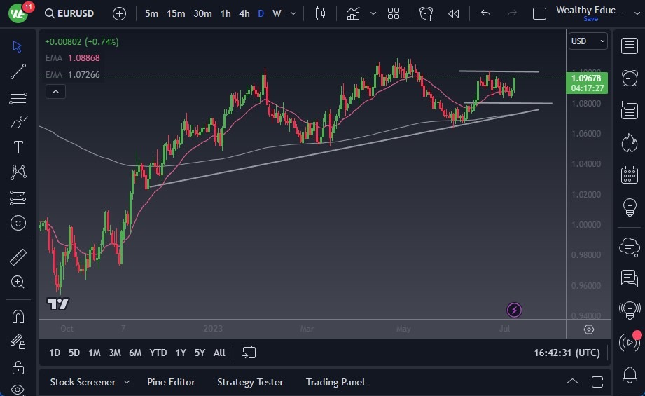Click the Zoom In magnifier tool
Image resolution: width=645 pixels, height=396 pixels.
pos(18,282)
